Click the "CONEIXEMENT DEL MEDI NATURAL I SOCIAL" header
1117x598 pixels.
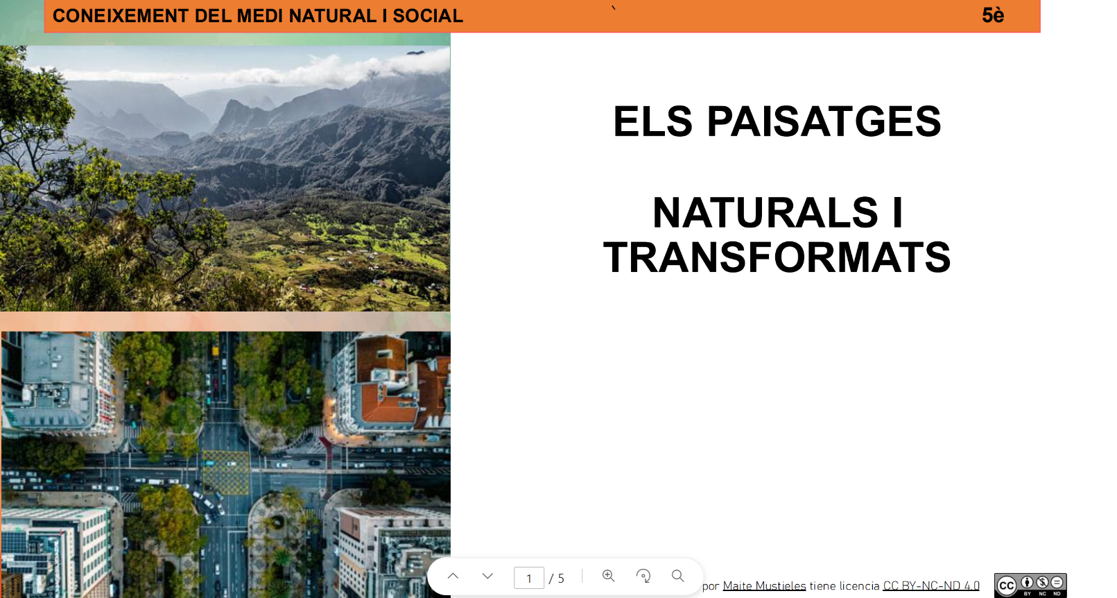[258, 16]
